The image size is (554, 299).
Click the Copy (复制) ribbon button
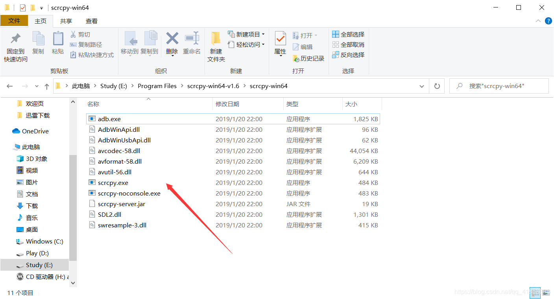[x=38, y=43]
